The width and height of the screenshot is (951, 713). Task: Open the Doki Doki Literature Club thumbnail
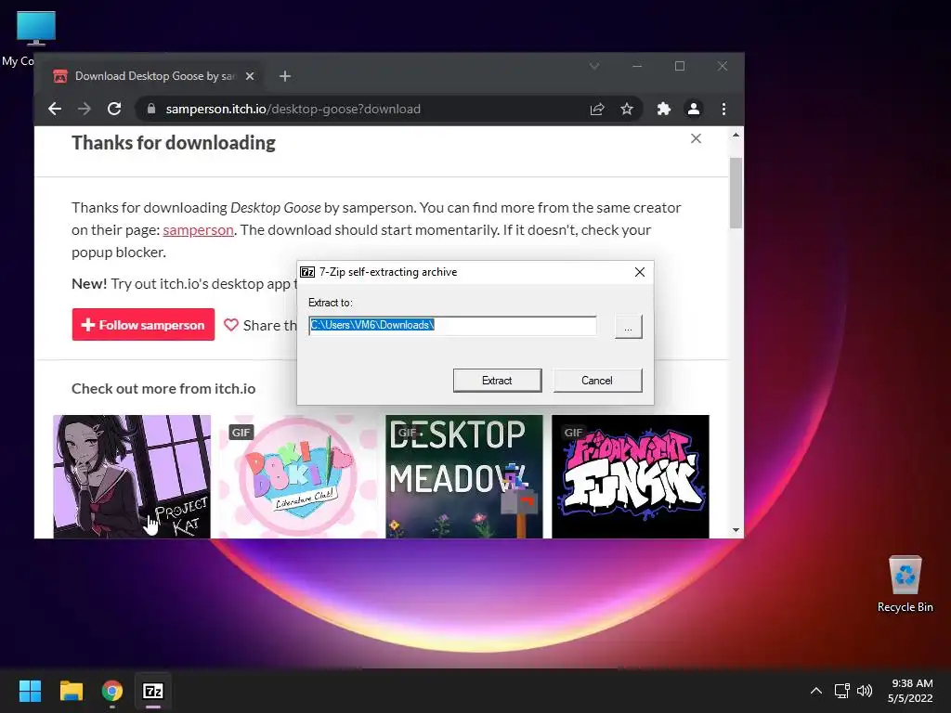(x=298, y=476)
